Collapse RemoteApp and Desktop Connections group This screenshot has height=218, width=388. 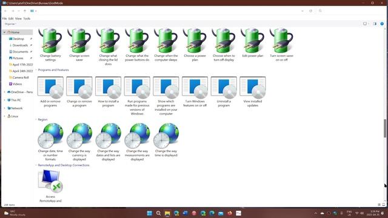coord(36,165)
